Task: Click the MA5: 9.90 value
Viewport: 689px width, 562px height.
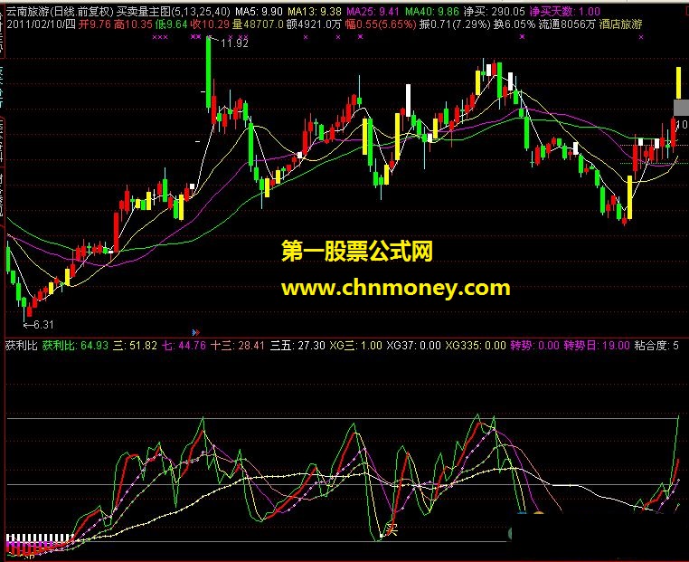Action: pyautogui.click(x=259, y=12)
